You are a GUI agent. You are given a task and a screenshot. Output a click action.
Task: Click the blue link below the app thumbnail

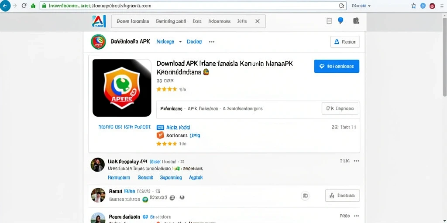(x=124, y=127)
